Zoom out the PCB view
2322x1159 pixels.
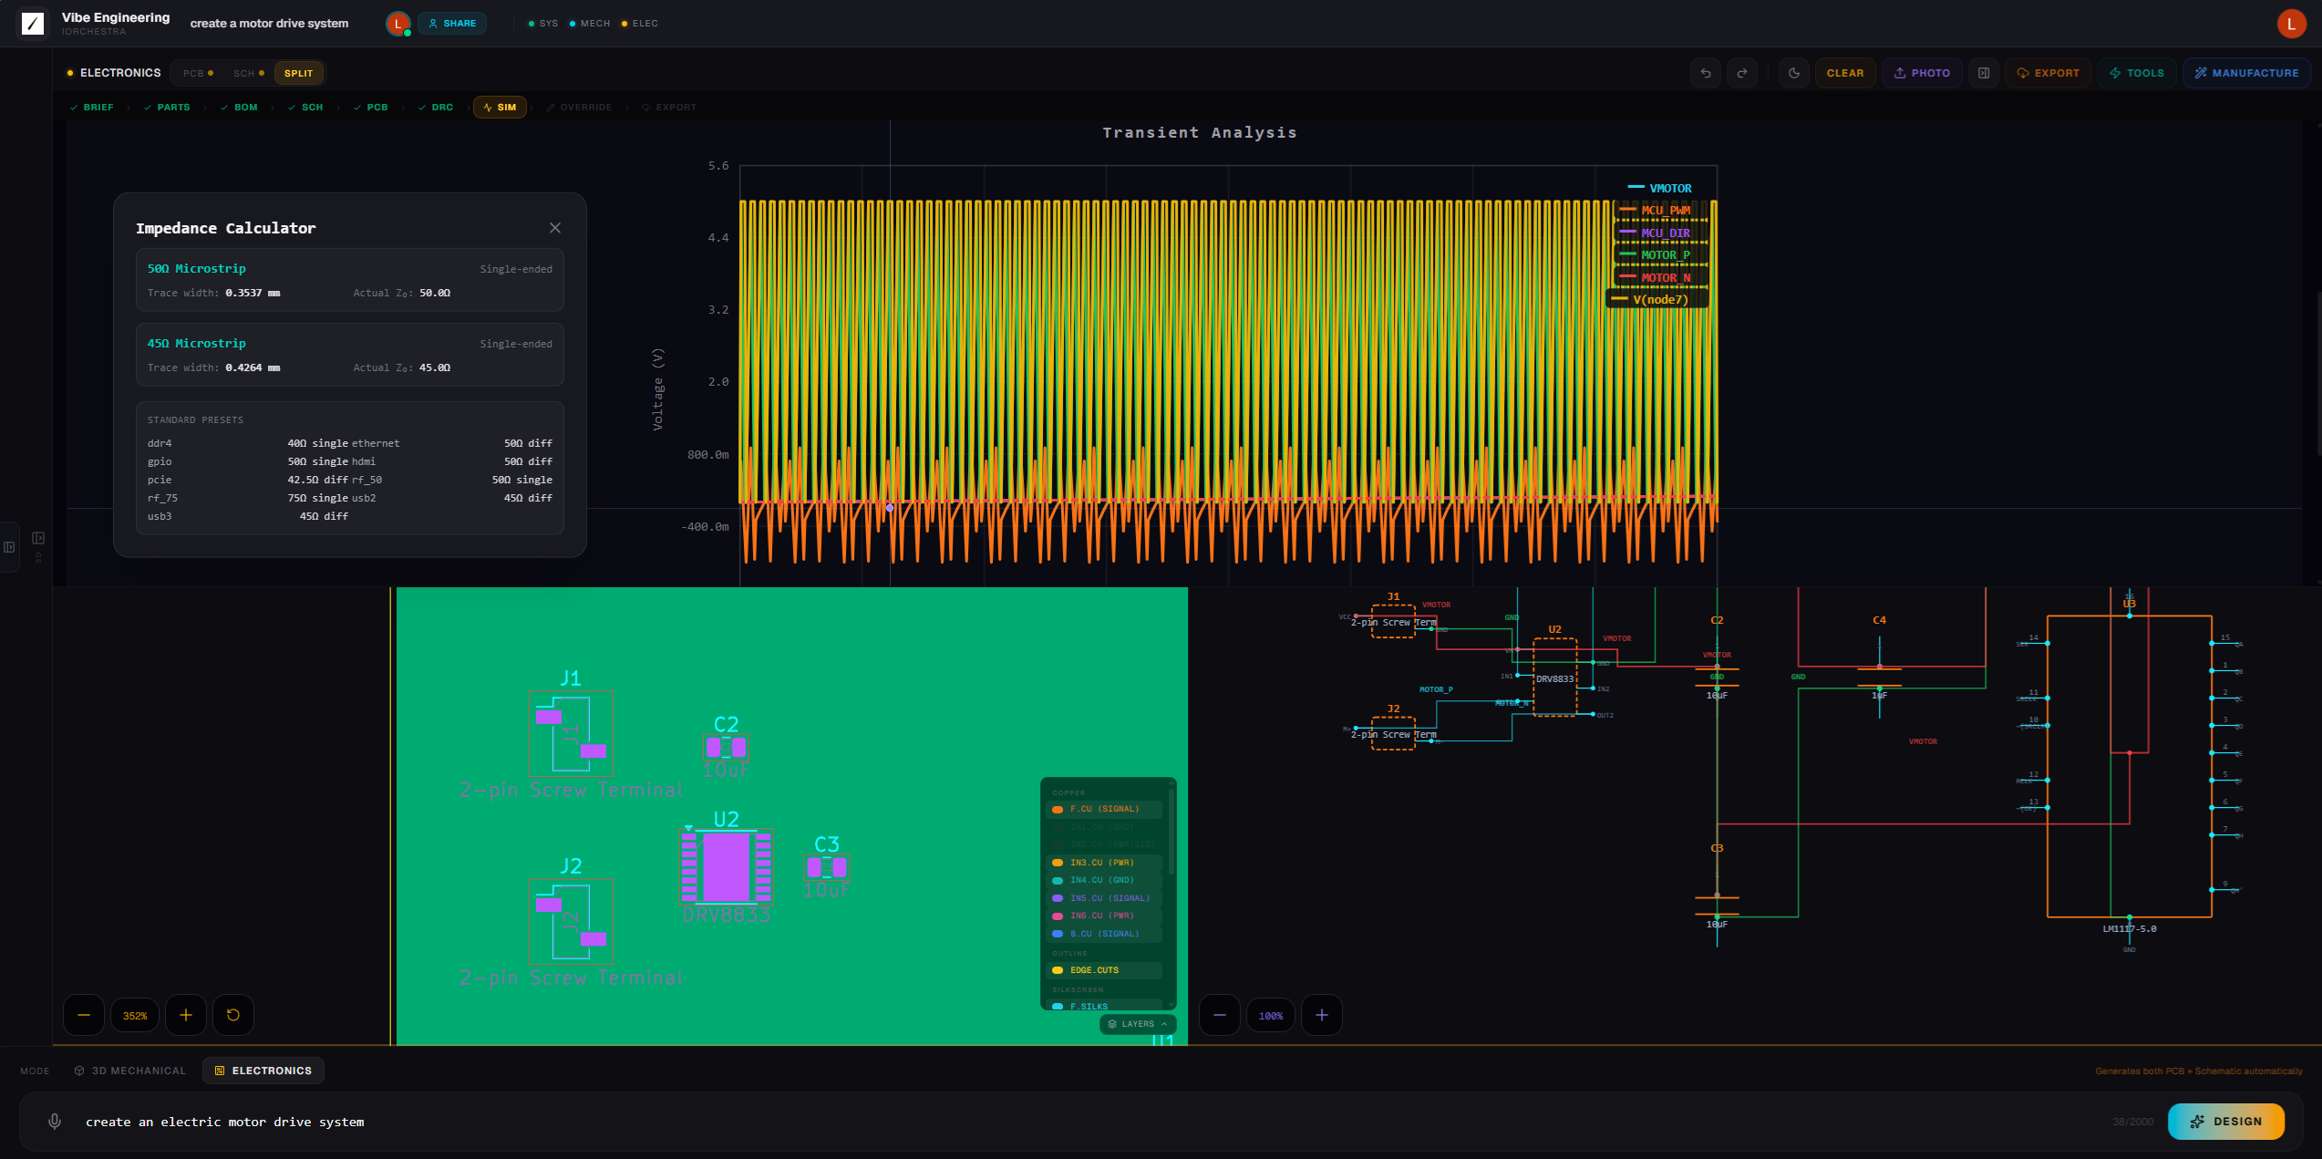click(x=84, y=1015)
